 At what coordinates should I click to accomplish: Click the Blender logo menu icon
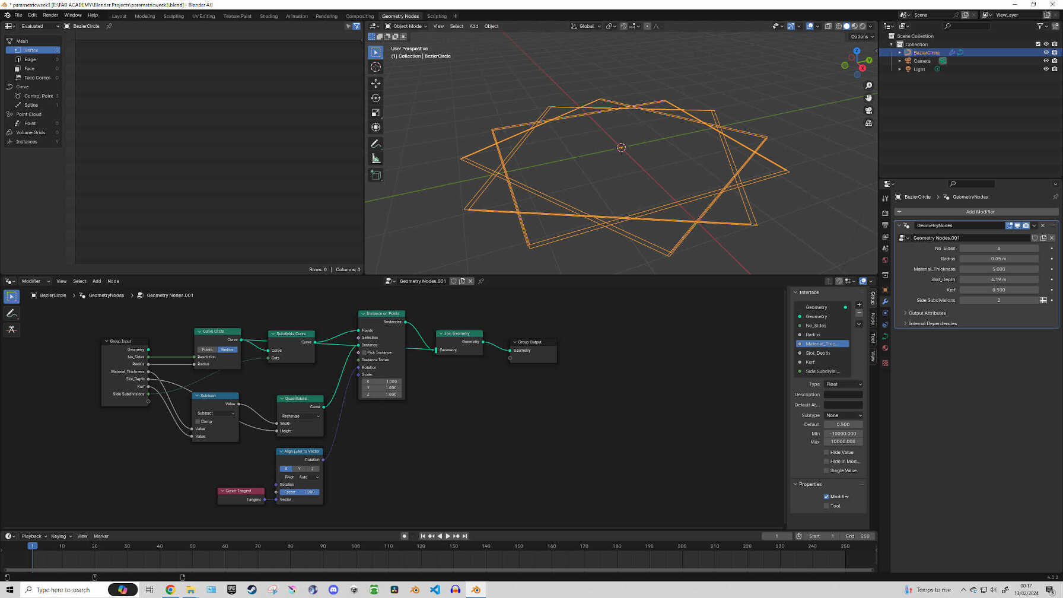pos(7,15)
